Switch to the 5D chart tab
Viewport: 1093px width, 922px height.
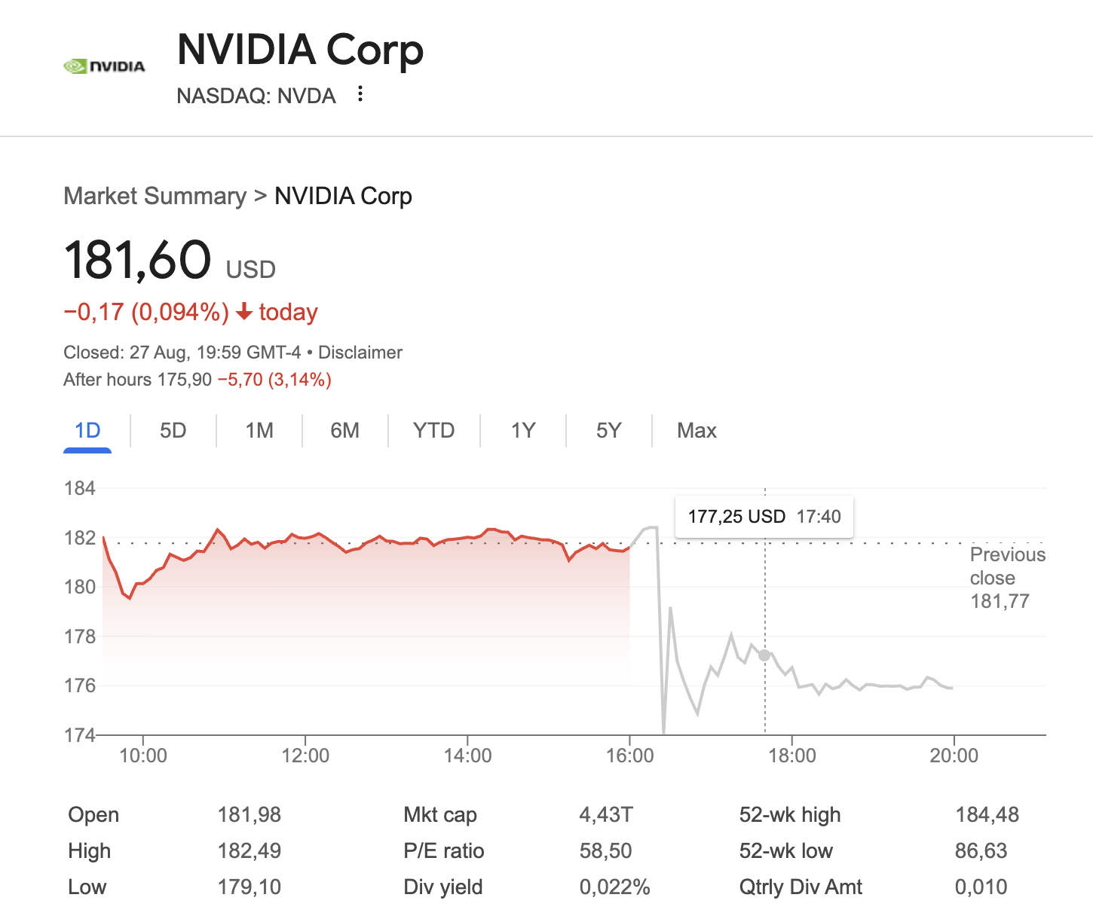point(173,431)
